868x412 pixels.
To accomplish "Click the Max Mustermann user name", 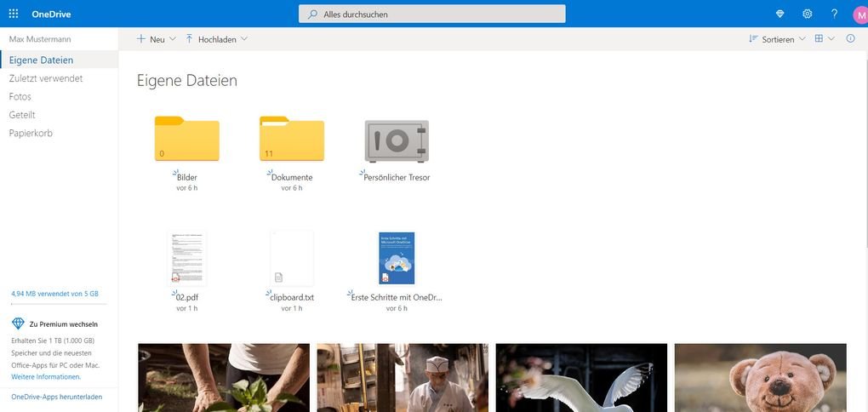I will pos(40,39).
